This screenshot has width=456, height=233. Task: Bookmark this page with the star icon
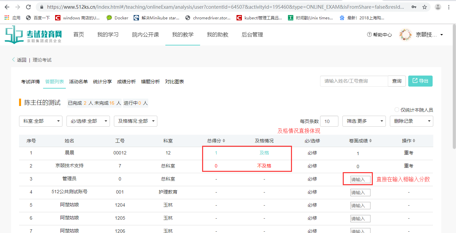pyautogui.click(x=425, y=7)
